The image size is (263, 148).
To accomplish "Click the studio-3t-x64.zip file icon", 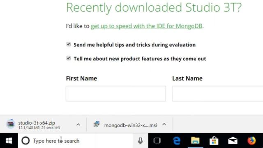I will click(x=11, y=124).
